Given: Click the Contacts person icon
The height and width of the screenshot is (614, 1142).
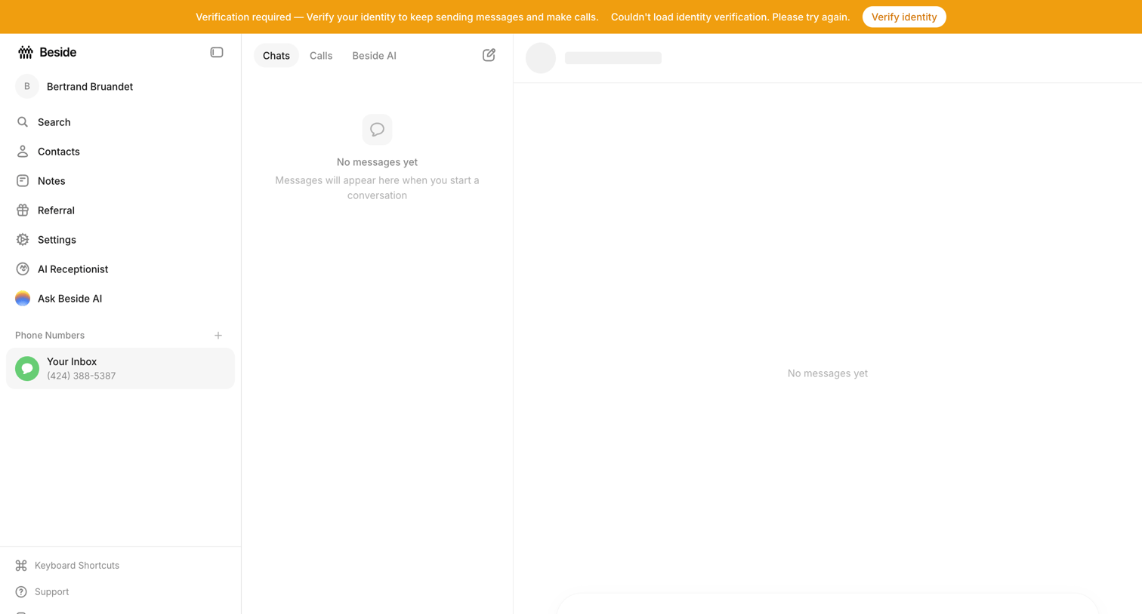Looking at the screenshot, I should (x=23, y=152).
